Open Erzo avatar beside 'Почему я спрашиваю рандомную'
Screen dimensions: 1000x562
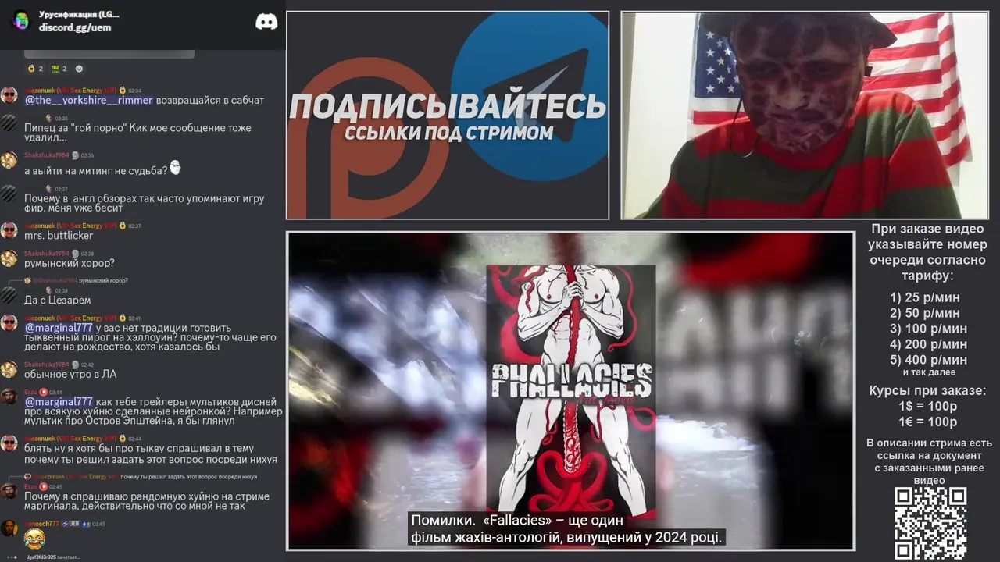pyautogui.click(x=9, y=491)
